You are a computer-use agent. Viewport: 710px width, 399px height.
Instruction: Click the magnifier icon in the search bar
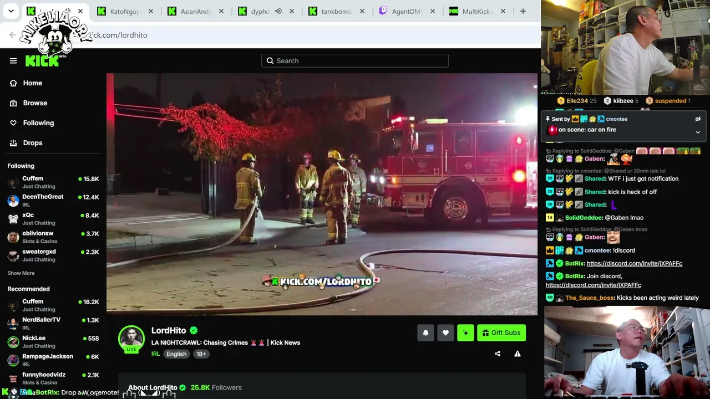(270, 61)
